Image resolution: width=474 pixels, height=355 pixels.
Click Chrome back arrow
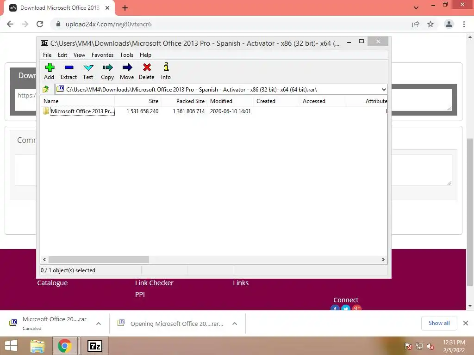point(10,24)
